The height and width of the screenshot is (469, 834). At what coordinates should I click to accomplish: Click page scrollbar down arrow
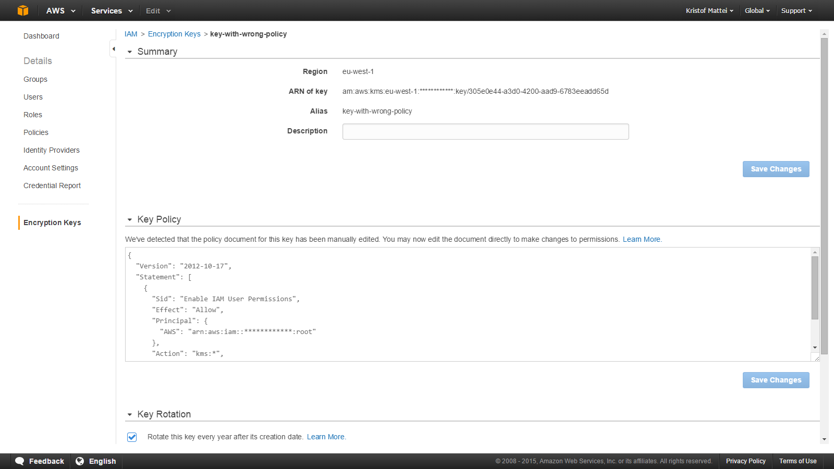(x=824, y=439)
